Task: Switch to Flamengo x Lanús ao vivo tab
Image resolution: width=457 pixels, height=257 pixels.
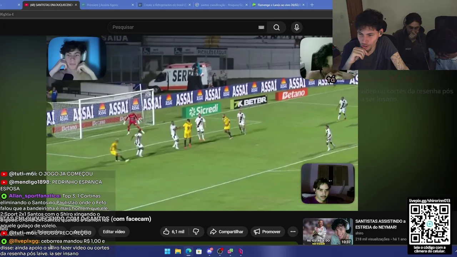Action: pyautogui.click(x=278, y=5)
